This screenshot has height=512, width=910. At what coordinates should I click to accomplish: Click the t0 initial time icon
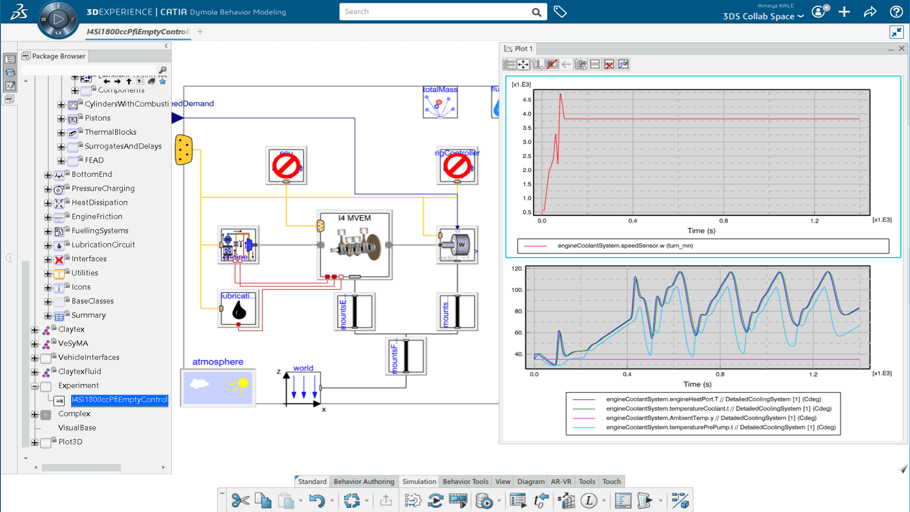tap(541, 500)
